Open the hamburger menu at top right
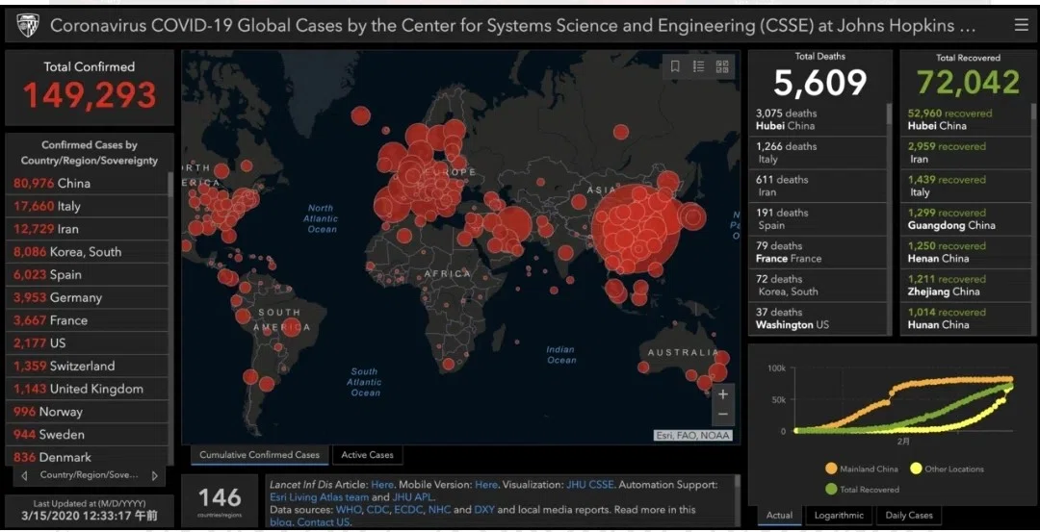Screen dimensions: 1040x532 (1021, 25)
